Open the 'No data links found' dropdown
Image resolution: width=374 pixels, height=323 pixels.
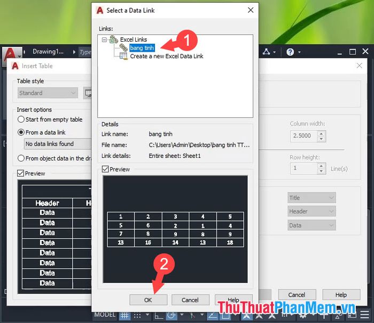coord(58,144)
